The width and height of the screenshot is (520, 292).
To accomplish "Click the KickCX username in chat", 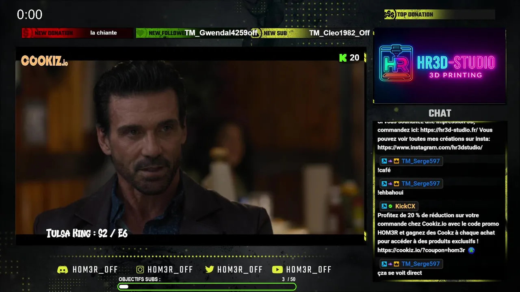I will pos(405,206).
